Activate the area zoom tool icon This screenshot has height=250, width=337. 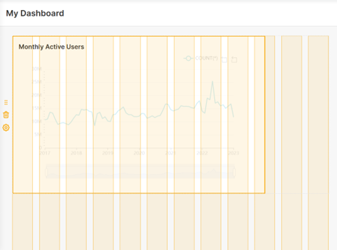pos(224,59)
